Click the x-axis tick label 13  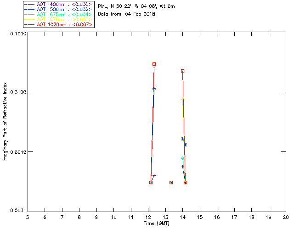[165, 217]
